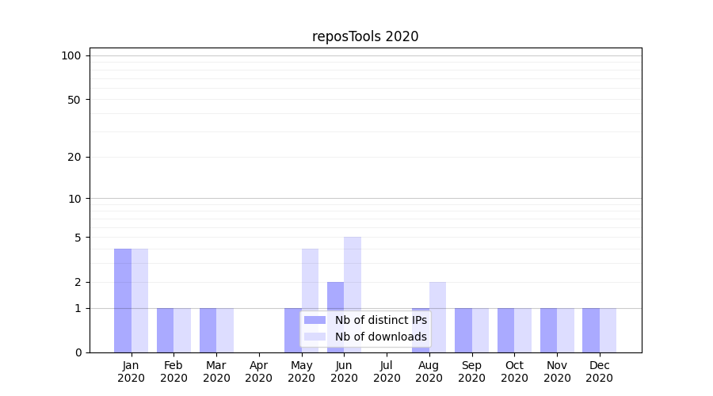Click the Apr 2020 x-axis label

[259, 371]
